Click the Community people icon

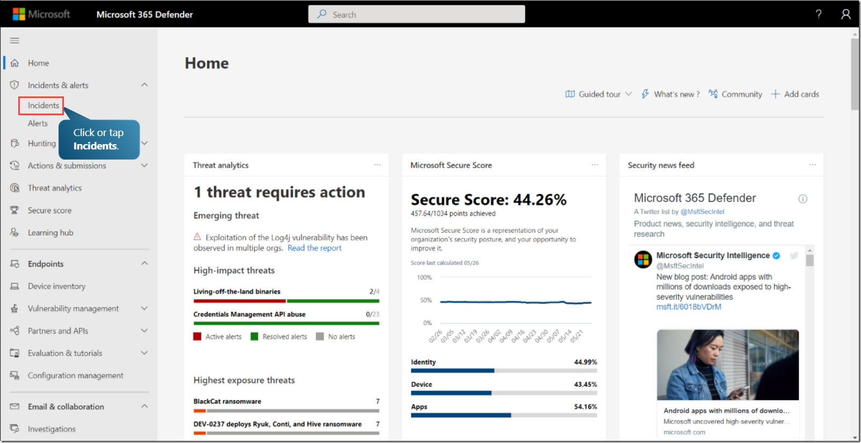713,94
